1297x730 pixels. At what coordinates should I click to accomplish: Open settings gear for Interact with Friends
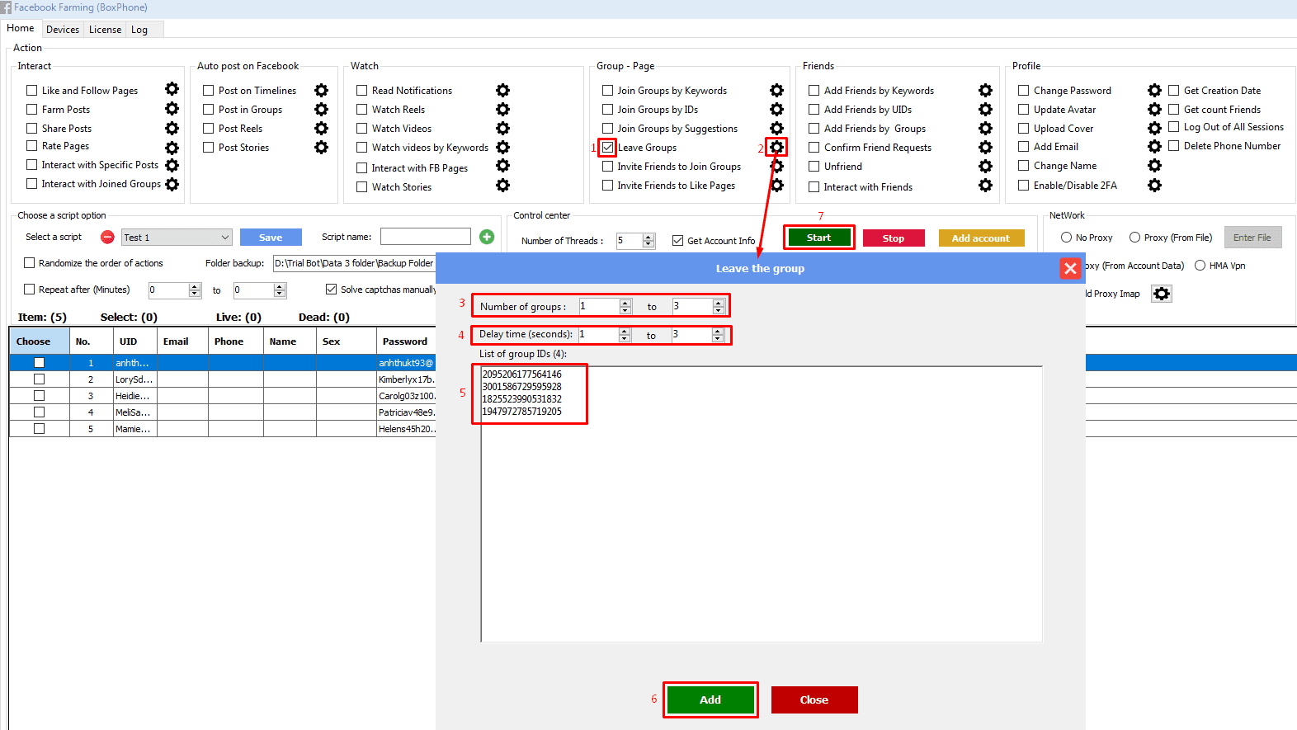tap(985, 185)
